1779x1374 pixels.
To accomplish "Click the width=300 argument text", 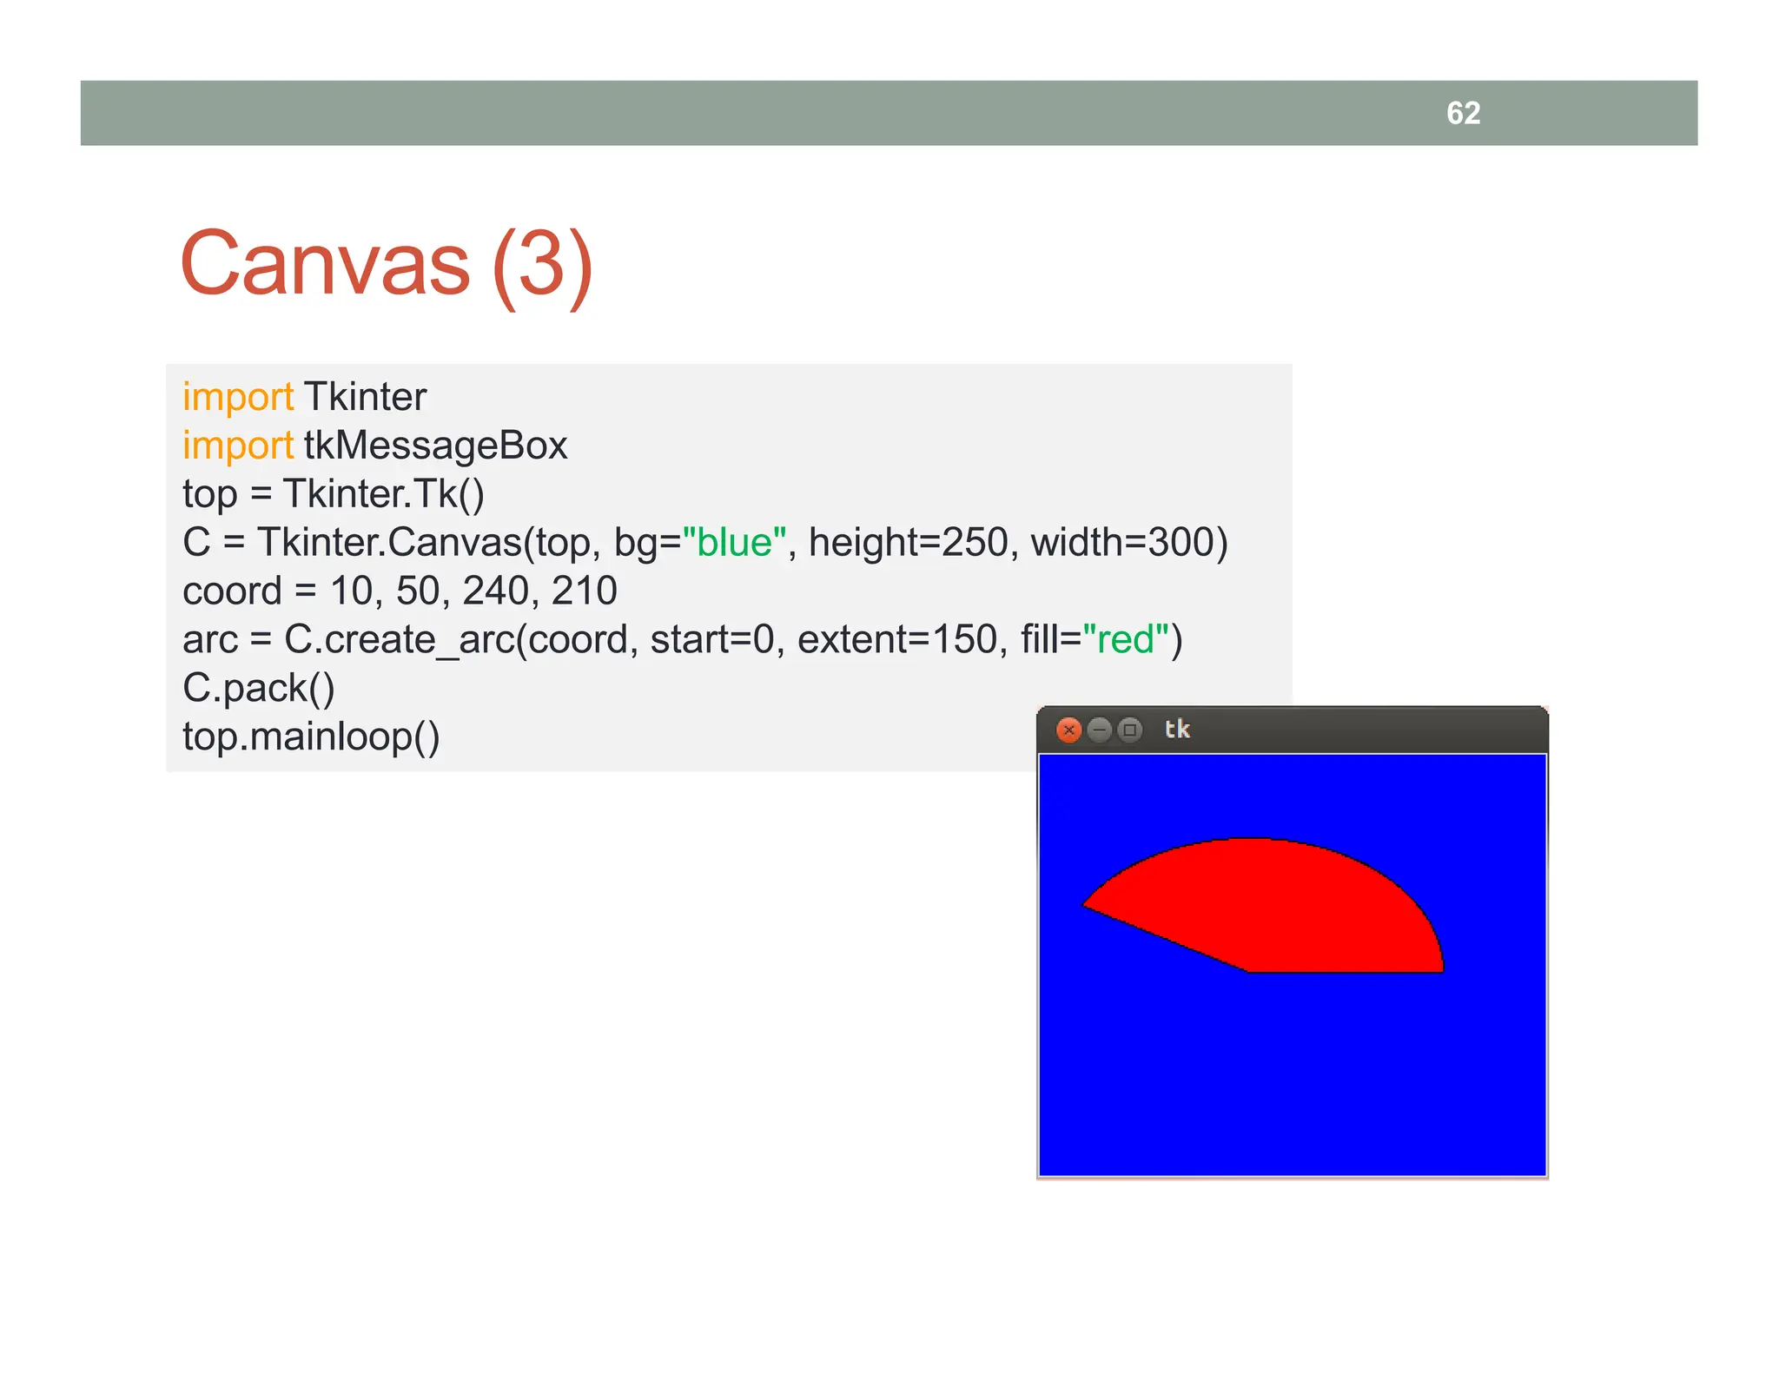I will pyautogui.click(x=1121, y=543).
